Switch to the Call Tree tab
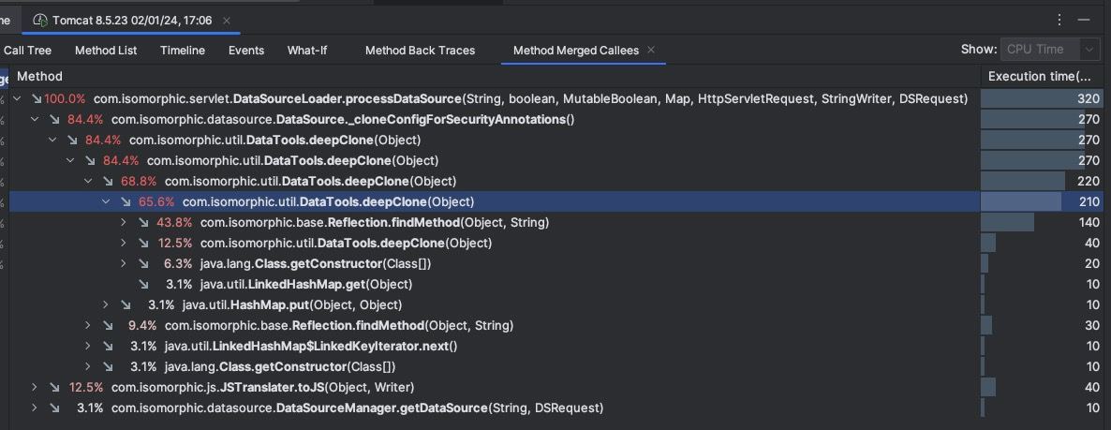This screenshot has width=1111, height=430. 27,51
